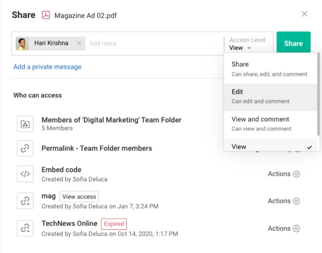Screen dimensions: 322x253
Task: Choose the Share access level option
Action: pyautogui.click(x=269, y=69)
